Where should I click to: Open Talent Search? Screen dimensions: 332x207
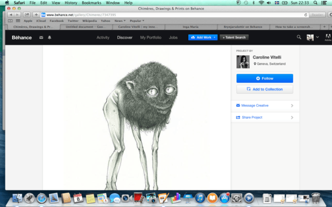[x=234, y=38]
